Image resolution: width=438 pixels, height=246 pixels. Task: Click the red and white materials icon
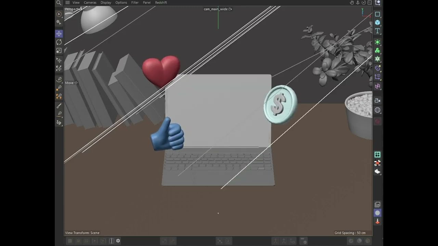click(377, 163)
